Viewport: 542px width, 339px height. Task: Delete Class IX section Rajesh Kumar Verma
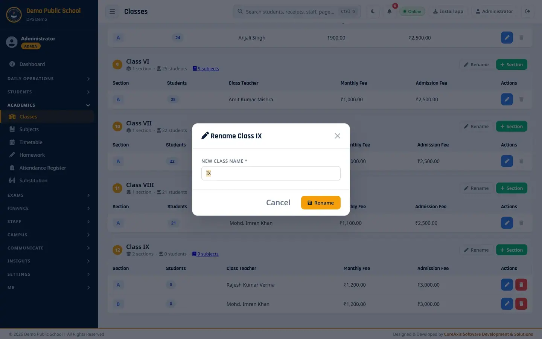pos(521,285)
